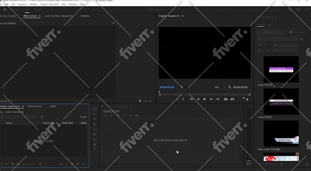
Task: Select the Pen tool
Action: 95,134
